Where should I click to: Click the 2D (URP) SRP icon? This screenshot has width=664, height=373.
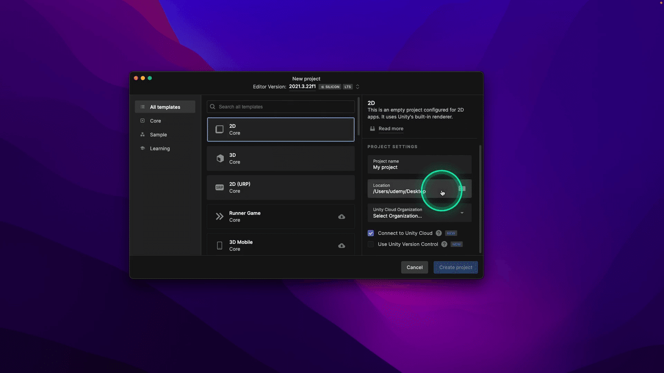point(220,187)
